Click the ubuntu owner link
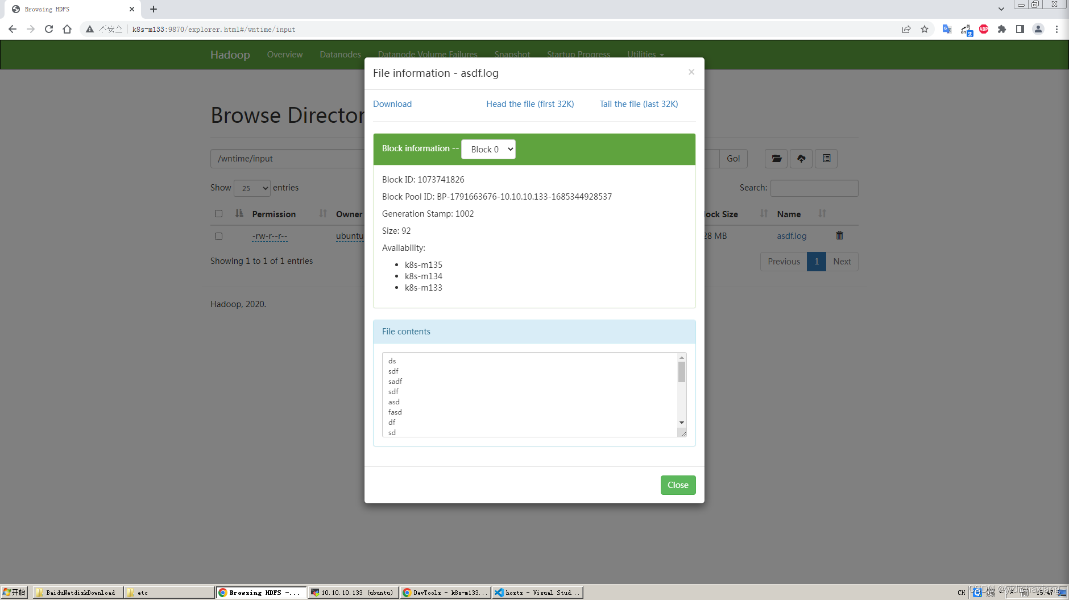The height and width of the screenshot is (600, 1069). [350, 236]
